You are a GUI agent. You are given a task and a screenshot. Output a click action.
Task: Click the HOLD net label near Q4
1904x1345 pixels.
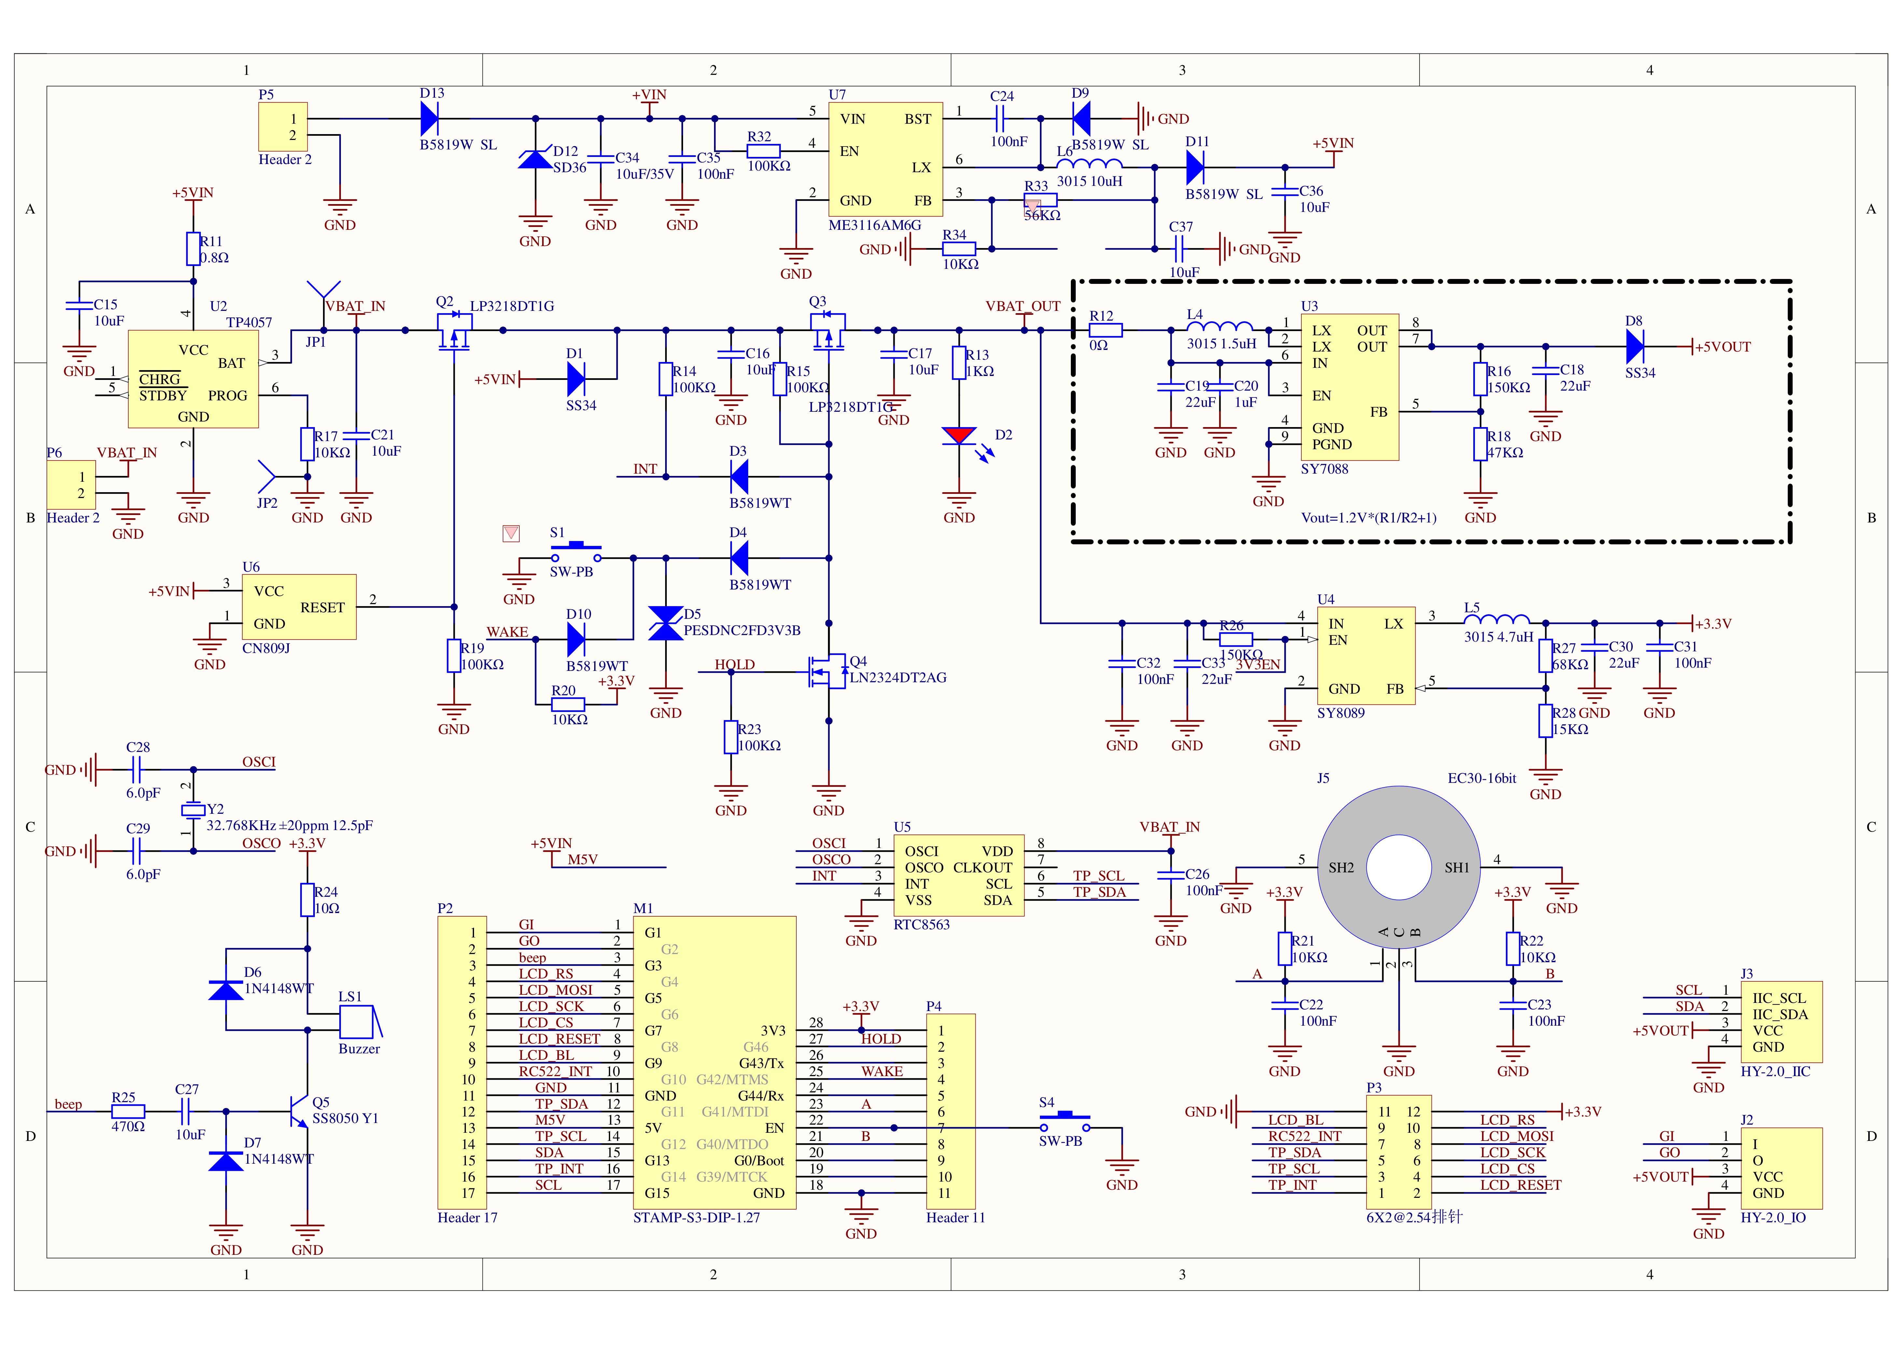point(735,664)
